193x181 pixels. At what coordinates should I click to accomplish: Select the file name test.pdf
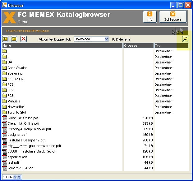[13, 162]
